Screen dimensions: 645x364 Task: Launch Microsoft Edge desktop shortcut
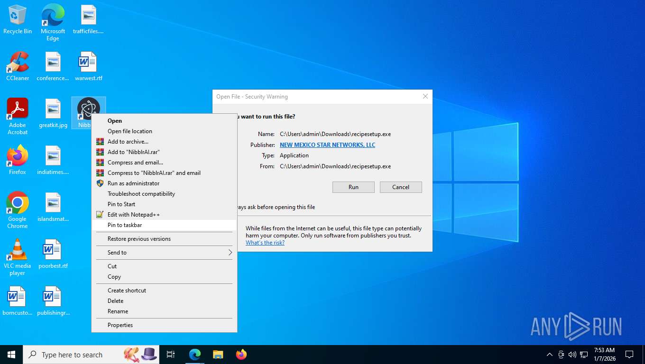(53, 22)
